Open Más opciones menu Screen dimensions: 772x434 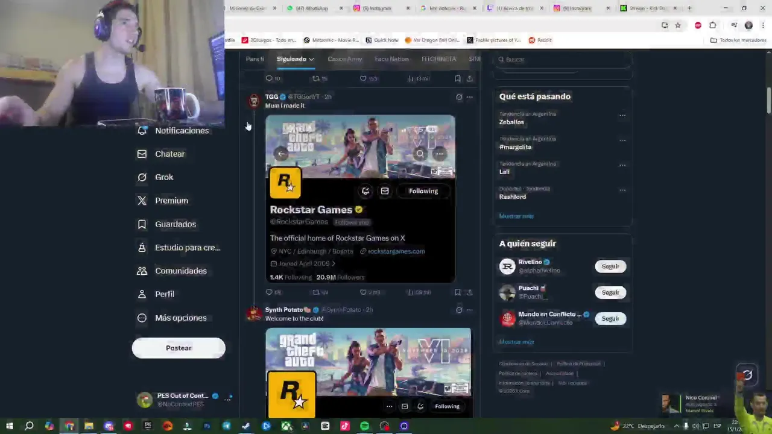click(172, 318)
